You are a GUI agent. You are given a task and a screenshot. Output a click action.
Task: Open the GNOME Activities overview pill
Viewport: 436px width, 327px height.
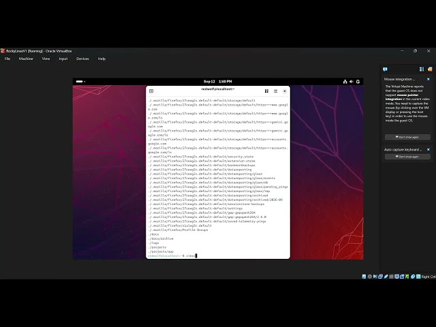coord(80,82)
